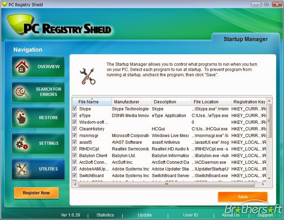284x220 pixels.
Task: Click the vertical scrollbar up arrow
Action: pyautogui.click(x=269, y=101)
